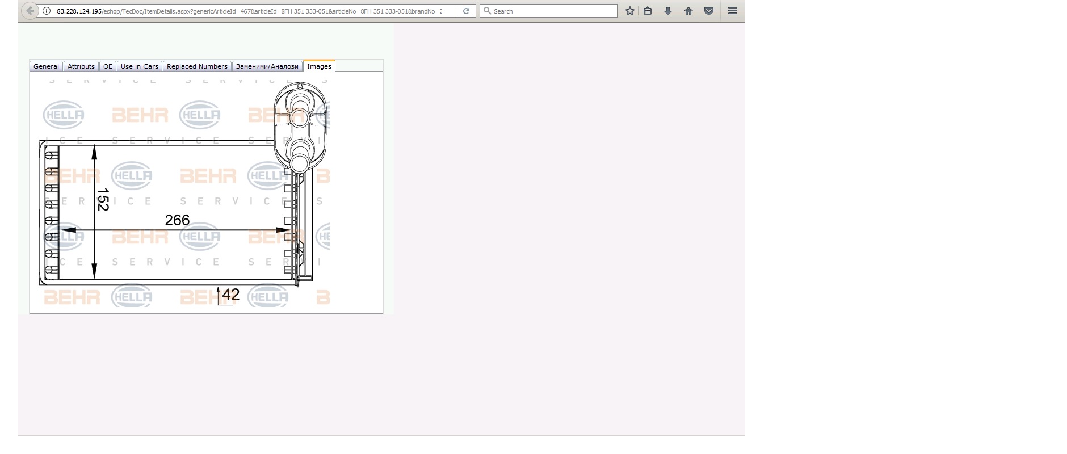
Task: Open the site information icon
Action: click(x=47, y=11)
